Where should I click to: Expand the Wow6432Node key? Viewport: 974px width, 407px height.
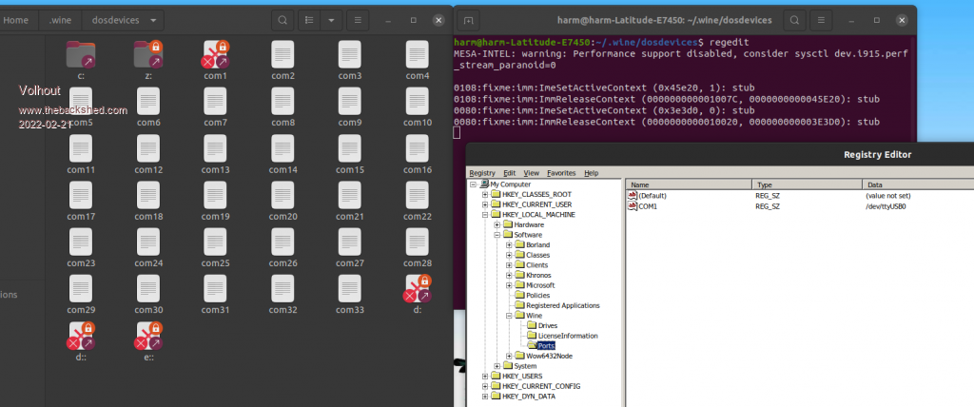click(x=508, y=356)
